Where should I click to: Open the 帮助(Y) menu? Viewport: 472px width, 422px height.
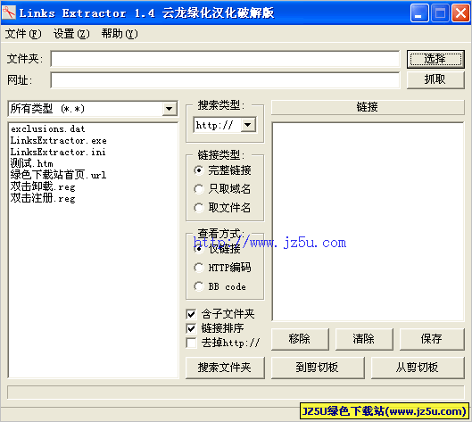tap(120, 34)
